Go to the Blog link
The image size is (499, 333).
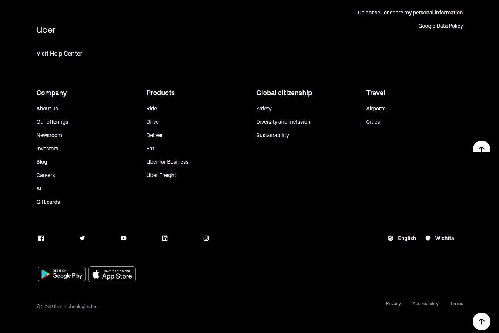point(42,162)
